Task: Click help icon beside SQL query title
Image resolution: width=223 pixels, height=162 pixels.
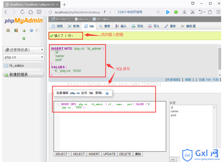Action: (107, 93)
